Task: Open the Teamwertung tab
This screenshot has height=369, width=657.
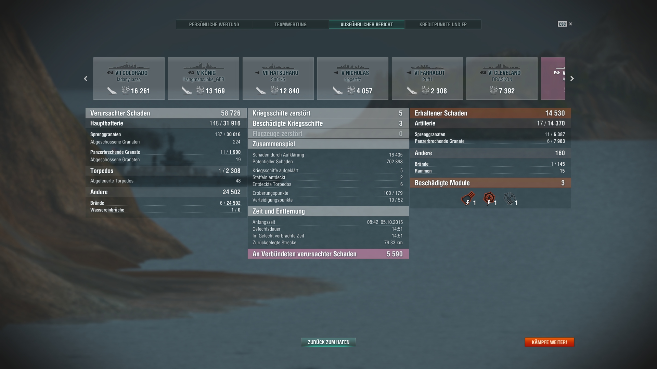Action: pyautogui.click(x=291, y=24)
